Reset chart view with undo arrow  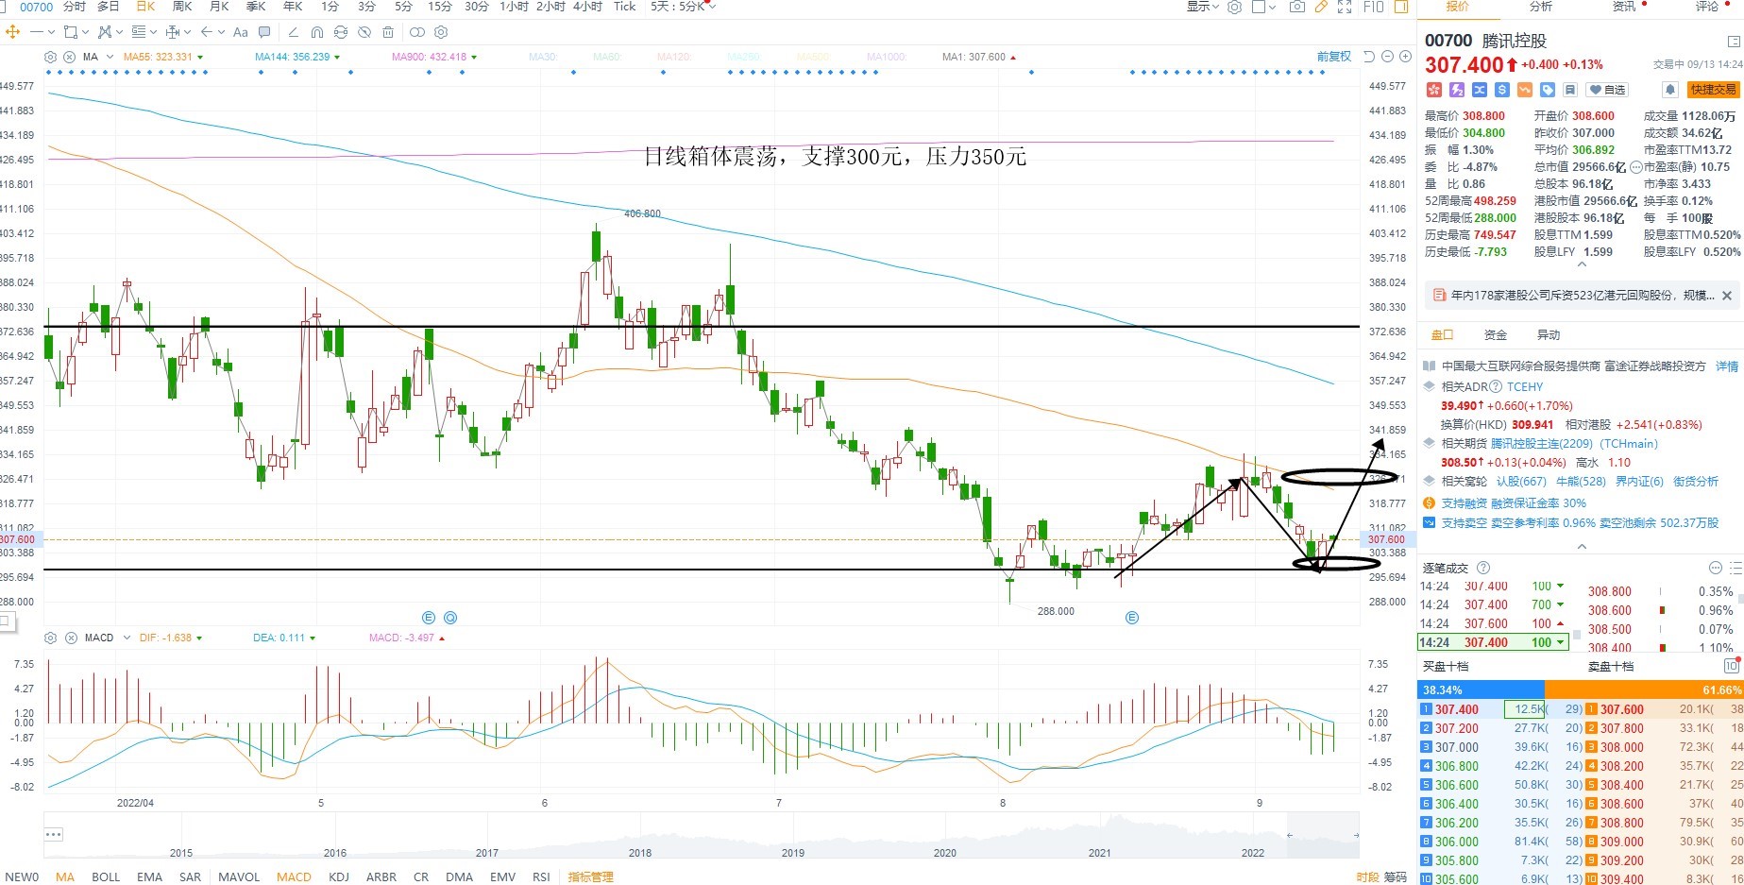click(1369, 57)
